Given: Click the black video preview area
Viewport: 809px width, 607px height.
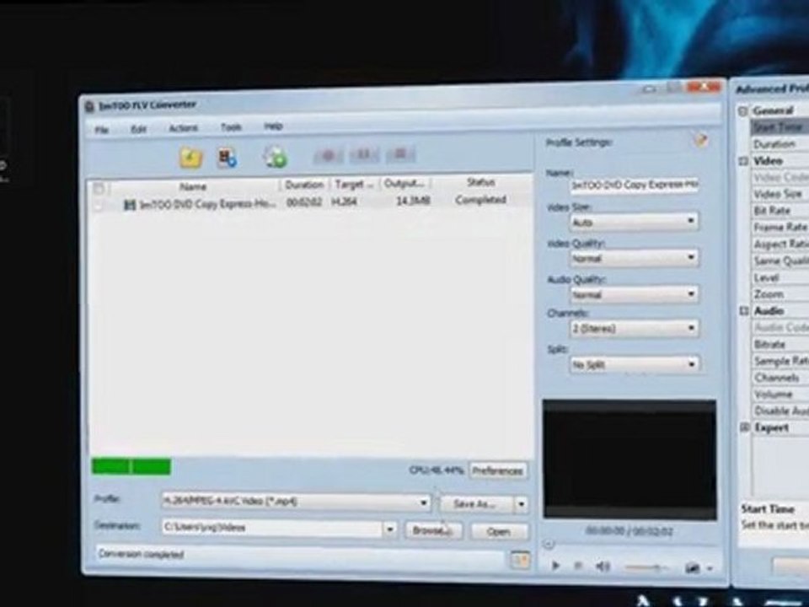Looking at the screenshot, I should [630, 459].
